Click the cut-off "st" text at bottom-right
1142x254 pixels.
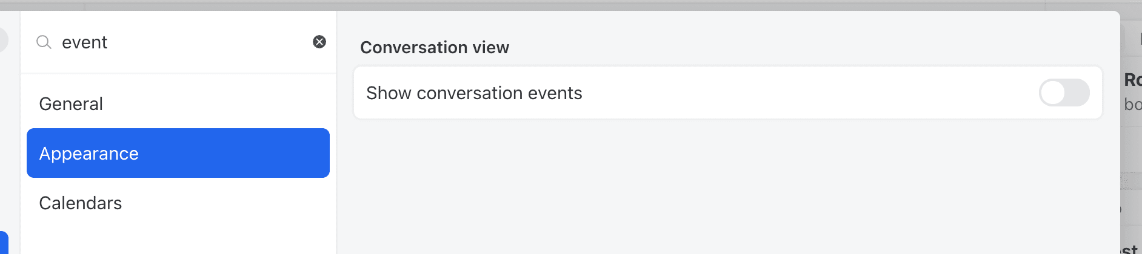(x=1130, y=249)
